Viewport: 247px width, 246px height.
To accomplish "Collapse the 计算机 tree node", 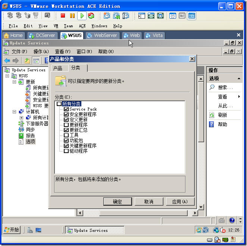I will pyautogui.click(x=14, y=112).
